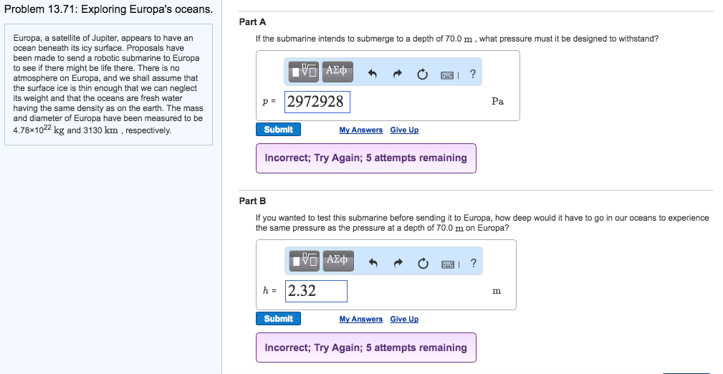
Task: Reset Part A answer field
Action: click(x=422, y=74)
